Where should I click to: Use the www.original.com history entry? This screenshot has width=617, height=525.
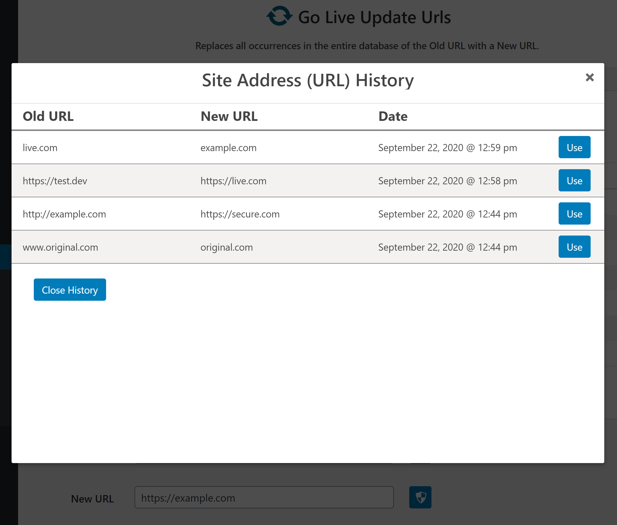click(x=574, y=247)
